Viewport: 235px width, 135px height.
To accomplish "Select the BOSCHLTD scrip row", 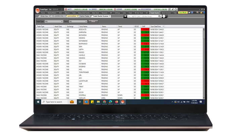I will tap(119, 30).
